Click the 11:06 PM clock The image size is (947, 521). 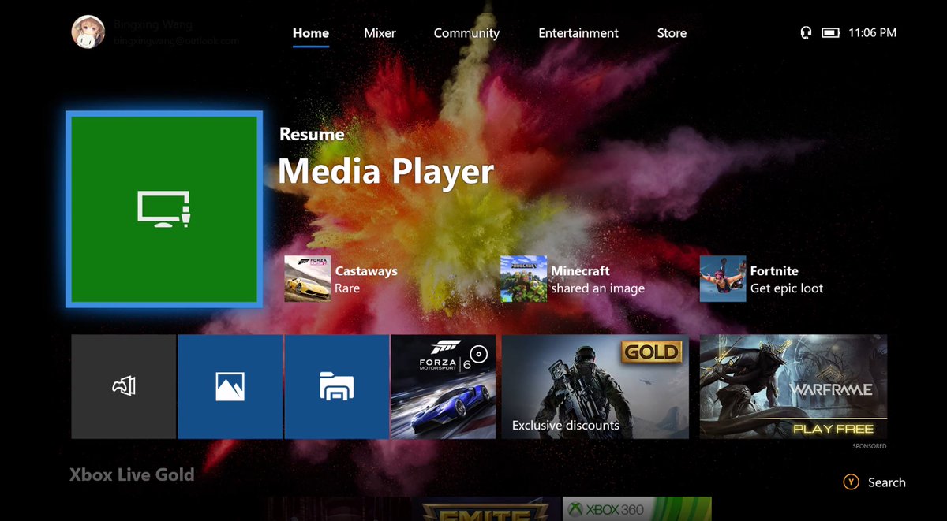pos(872,33)
